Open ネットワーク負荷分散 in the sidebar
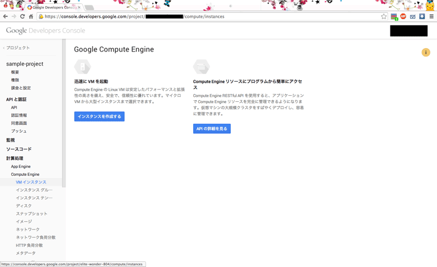This screenshot has height=267, width=437. pos(36,237)
